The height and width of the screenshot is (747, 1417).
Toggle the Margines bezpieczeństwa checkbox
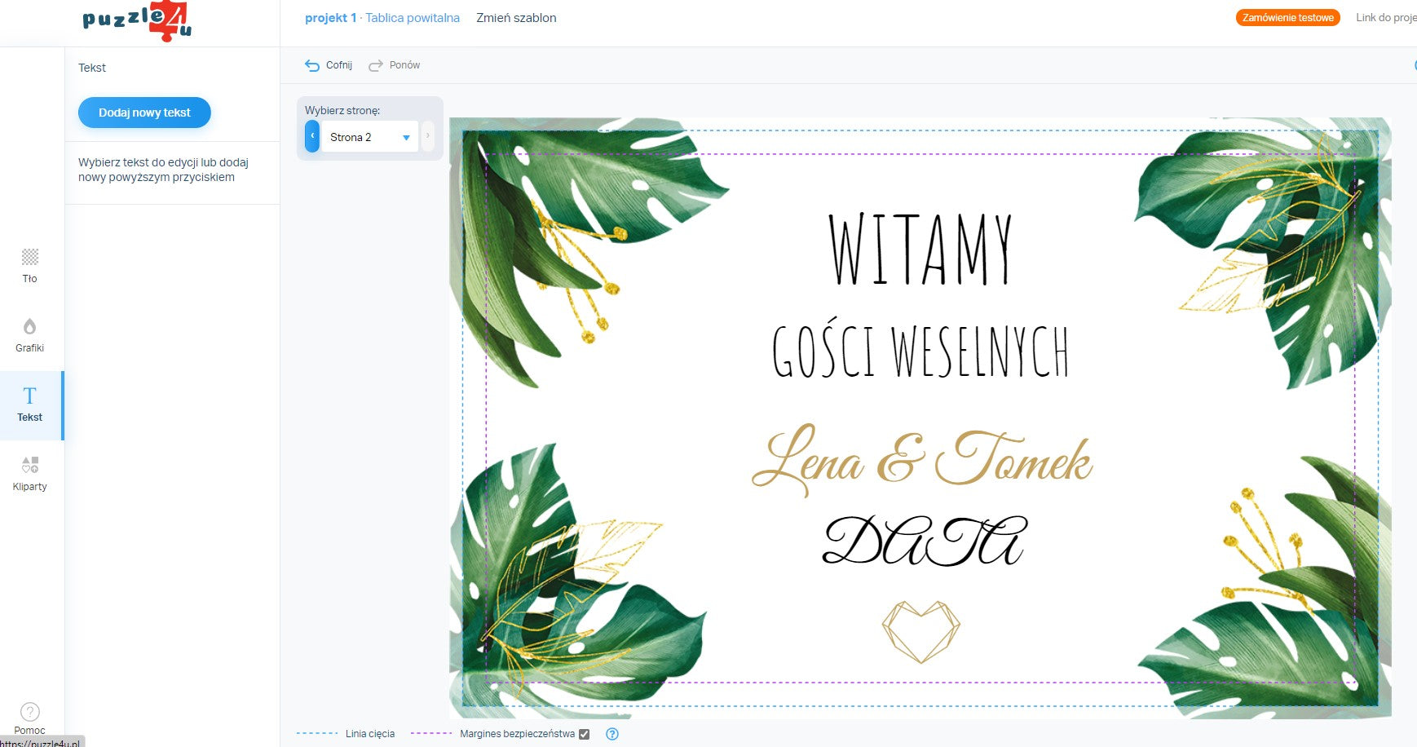(x=584, y=734)
